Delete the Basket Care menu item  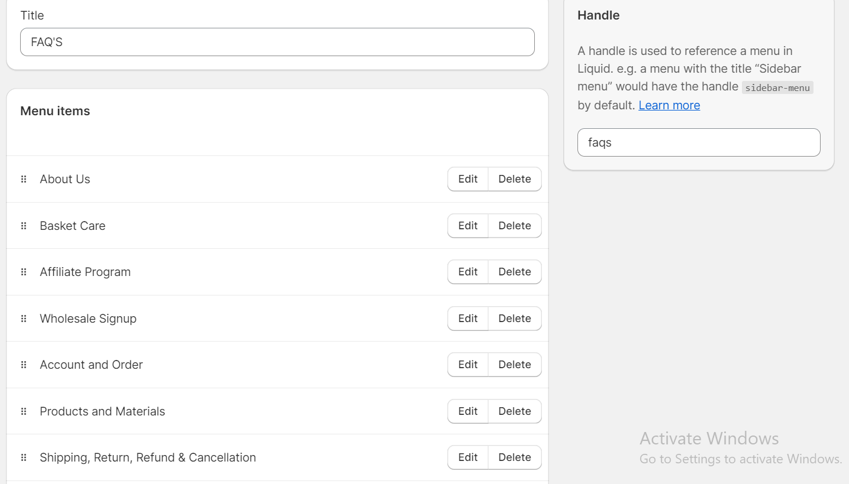pyautogui.click(x=514, y=226)
